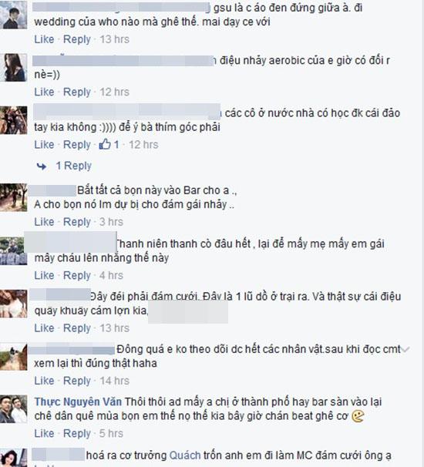The image size is (424, 467).
Task: Reply to 'Đây đéi phải đám cưới' comment
Action: click(x=77, y=328)
